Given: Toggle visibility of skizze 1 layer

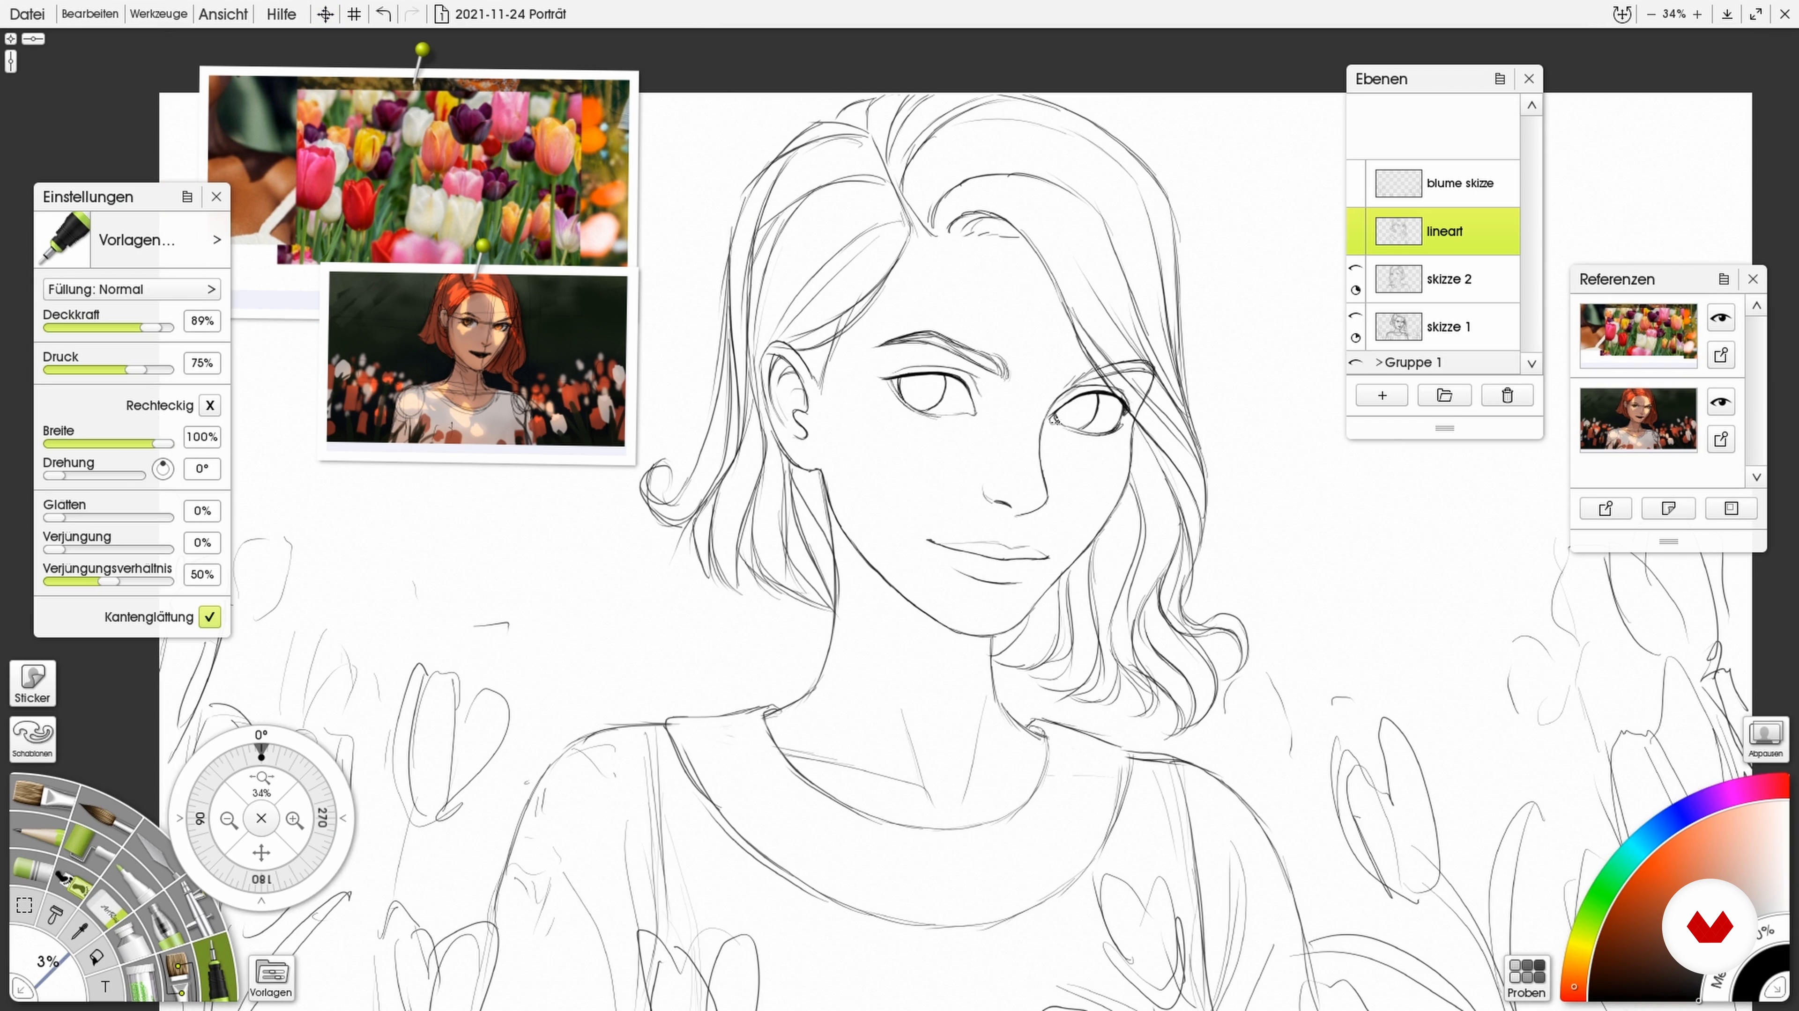Looking at the screenshot, I should (1355, 316).
